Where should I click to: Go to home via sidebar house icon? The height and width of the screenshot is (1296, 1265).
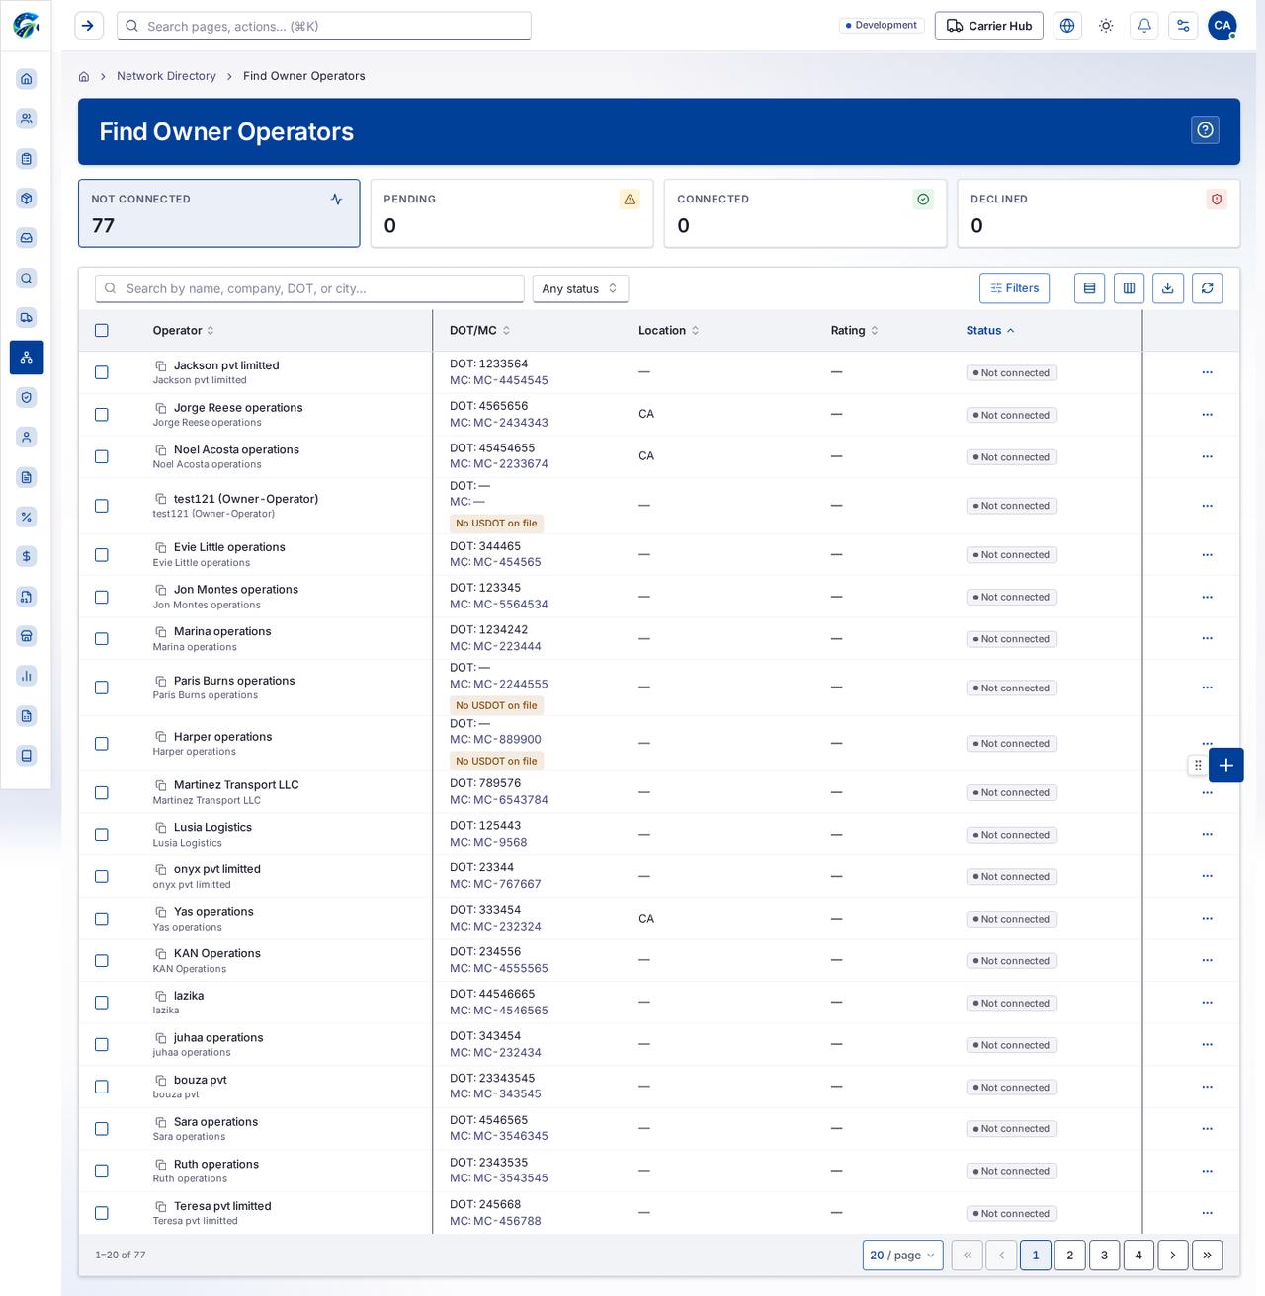pyautogui.click(x=27, y=79)
